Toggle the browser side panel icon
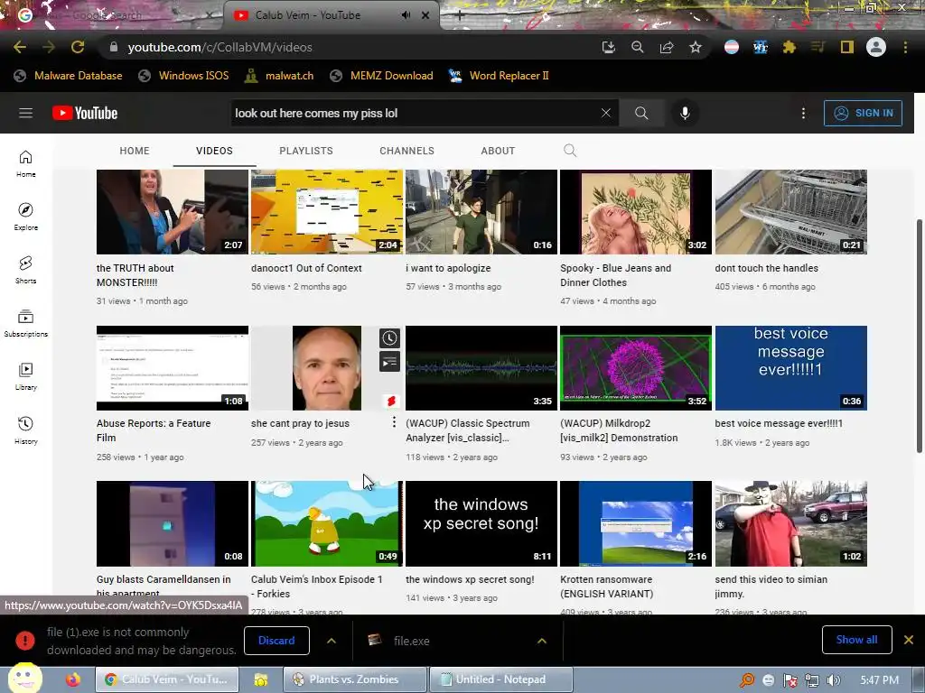This screenshot has width=925, height=693. tap(847, 47)
